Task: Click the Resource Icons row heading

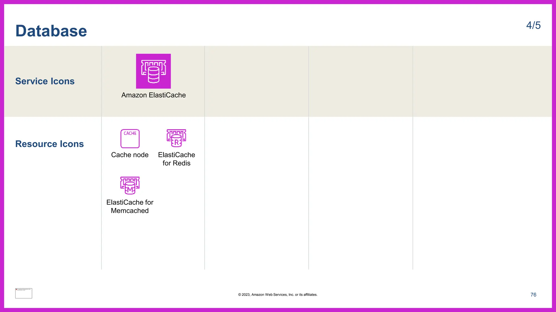Action: pos(49,144)
